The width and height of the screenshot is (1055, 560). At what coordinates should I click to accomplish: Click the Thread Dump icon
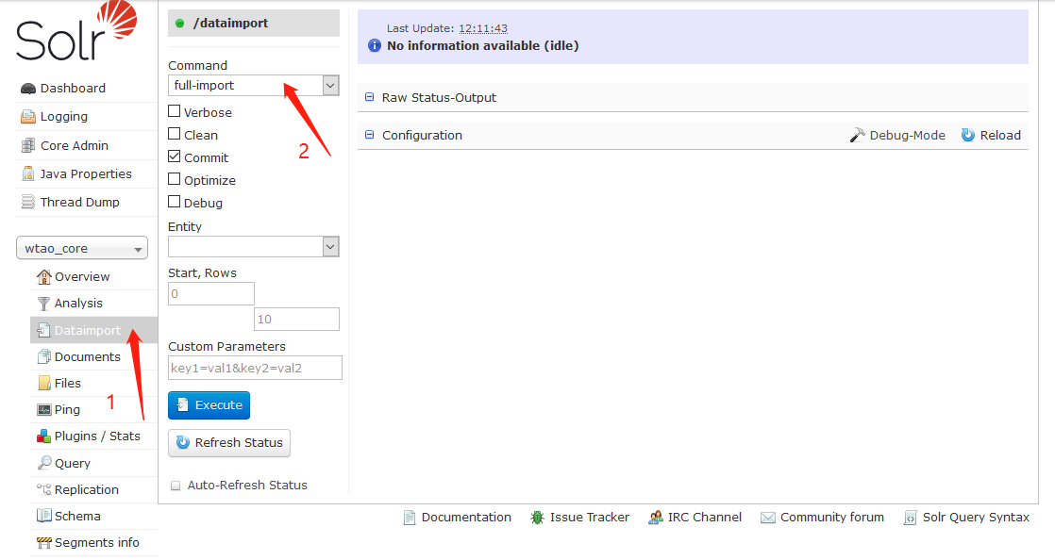click(x=27, y=202)
